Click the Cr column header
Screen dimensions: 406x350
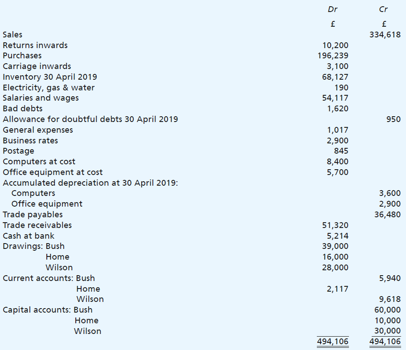[x=384, y=9]
